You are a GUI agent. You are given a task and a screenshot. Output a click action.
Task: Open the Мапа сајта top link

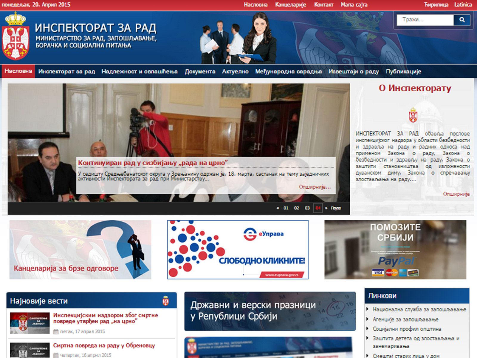[354, 4]
